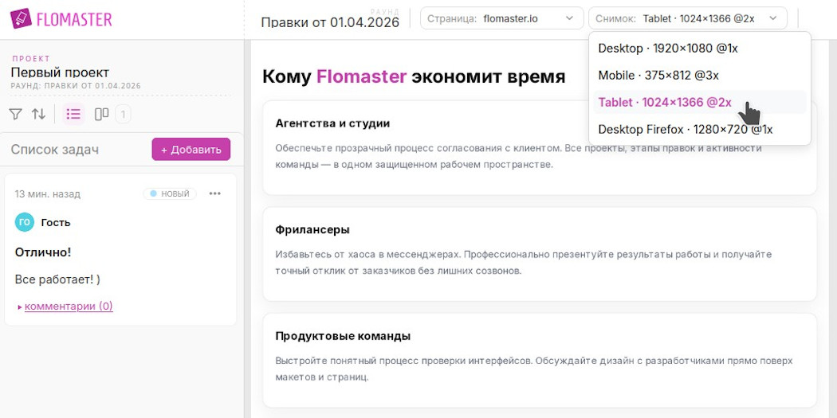This screenshot has height=418, width=837.
Task: Click the Все работает! ) task text
Action: pyautogui.click(x=57, y=279)
